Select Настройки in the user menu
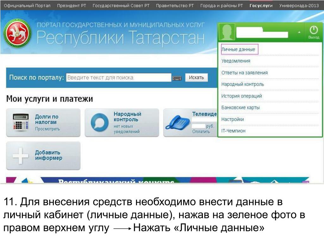The image size is (324, 243). pyautogui.click(x=233, y=119)
